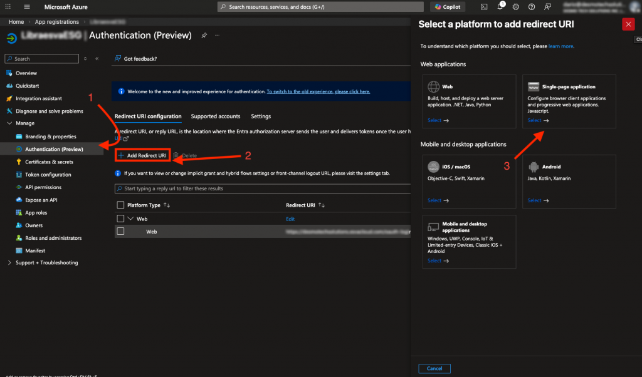Select Redirect URI configuration tab
The width and height of the screenshot is (642, 377).
148,116
